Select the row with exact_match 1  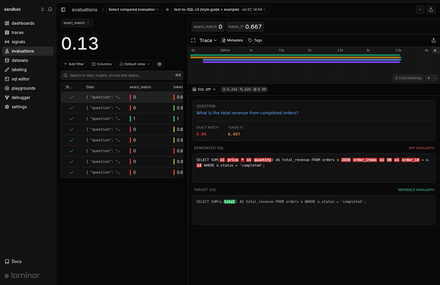pos(122,119)
